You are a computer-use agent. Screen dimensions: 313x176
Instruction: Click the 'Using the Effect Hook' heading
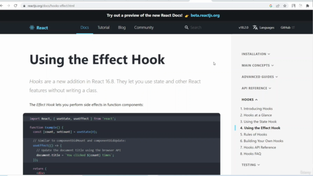(97, 60)
